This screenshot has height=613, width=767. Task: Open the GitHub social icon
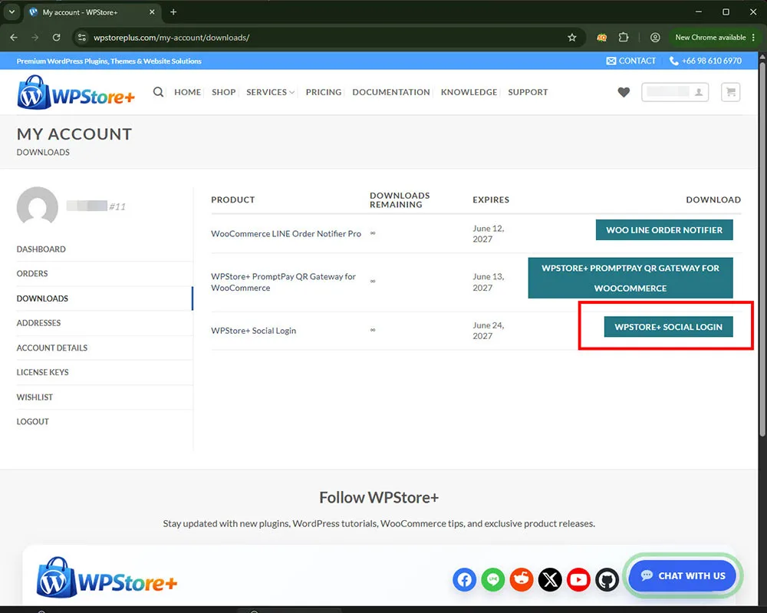pyautogui.click(x=607, y=580)
